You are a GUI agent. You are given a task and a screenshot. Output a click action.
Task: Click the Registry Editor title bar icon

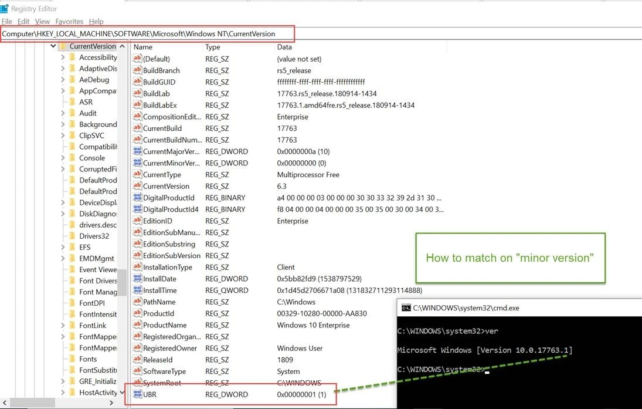click(x=5, y=8)
